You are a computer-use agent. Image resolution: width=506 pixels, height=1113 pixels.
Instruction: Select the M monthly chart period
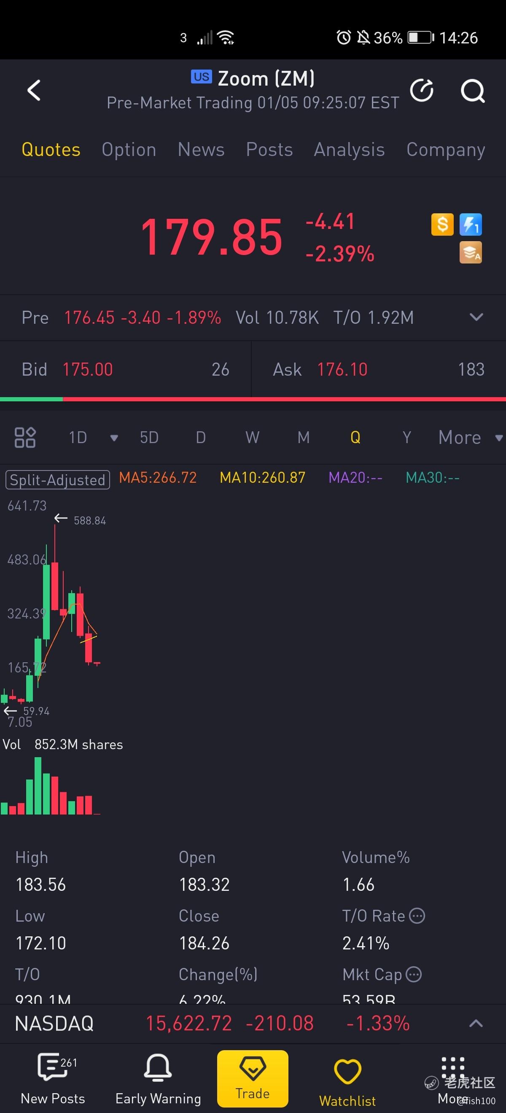(303, 437)
